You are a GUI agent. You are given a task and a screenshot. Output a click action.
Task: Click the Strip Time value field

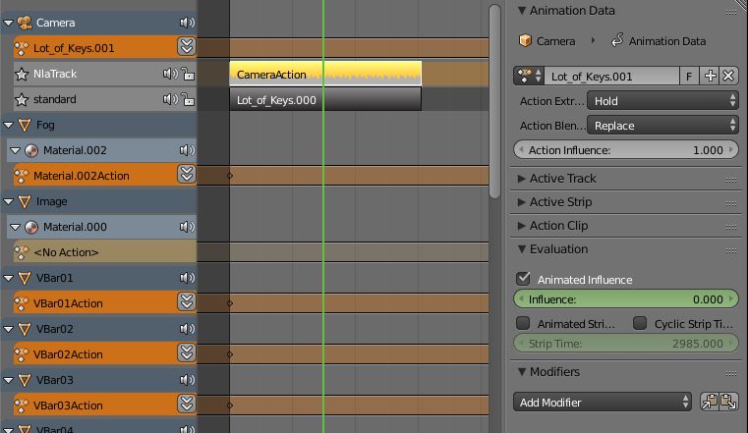click(x=626, y=344)
